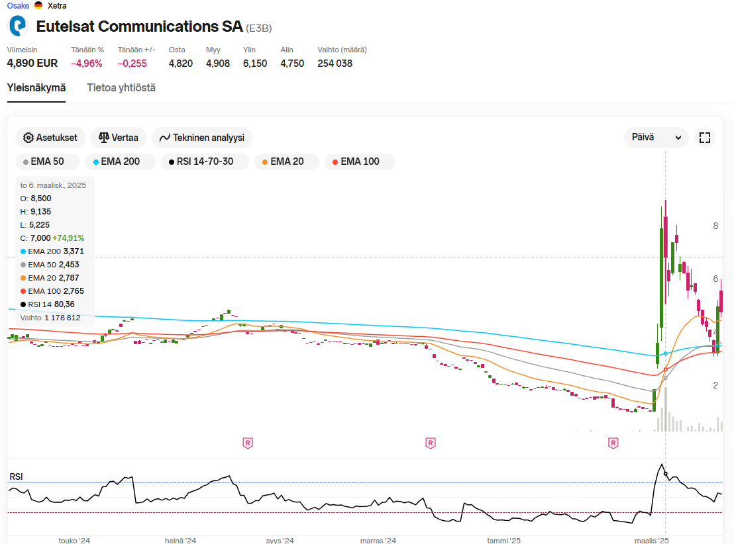Open the Asetukset settings button
This screenshot has width=734, height=544.
click(x=50, y=138)
